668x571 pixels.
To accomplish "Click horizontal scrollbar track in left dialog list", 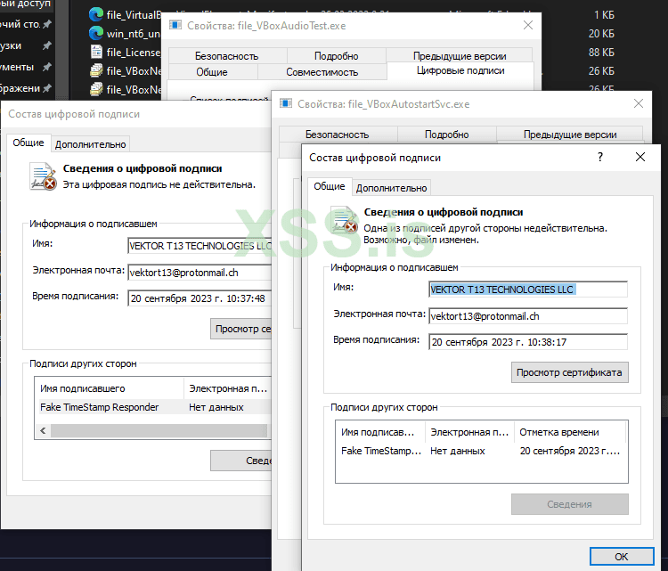I will point(159,431).
